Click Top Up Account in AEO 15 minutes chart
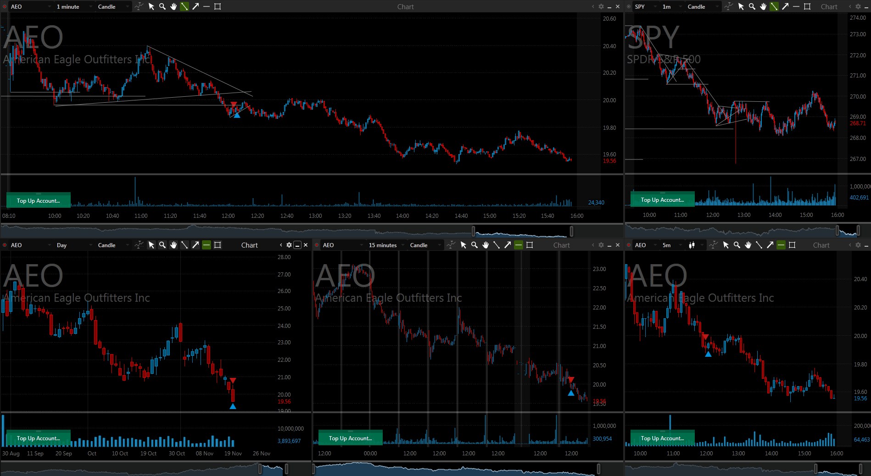Image resolution: width=871 pixels, height=476 pixels. pyautogui.click(x=350, y=438)
